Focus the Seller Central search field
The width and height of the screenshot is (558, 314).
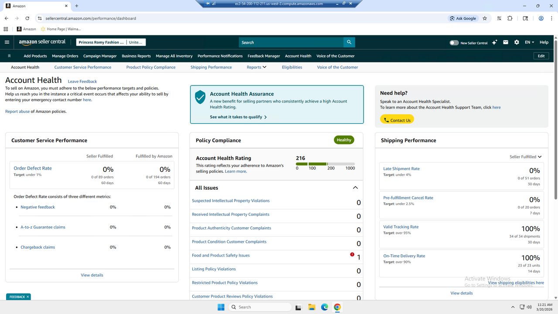(291, 42)
